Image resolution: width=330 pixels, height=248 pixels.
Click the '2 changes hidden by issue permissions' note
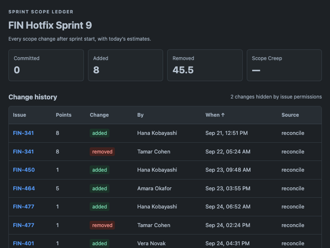276,97
